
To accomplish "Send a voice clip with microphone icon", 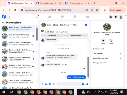I will click(42, 84).
